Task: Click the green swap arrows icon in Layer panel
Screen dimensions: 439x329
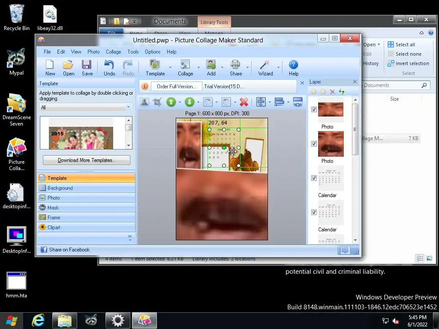Action: [342, 92]
